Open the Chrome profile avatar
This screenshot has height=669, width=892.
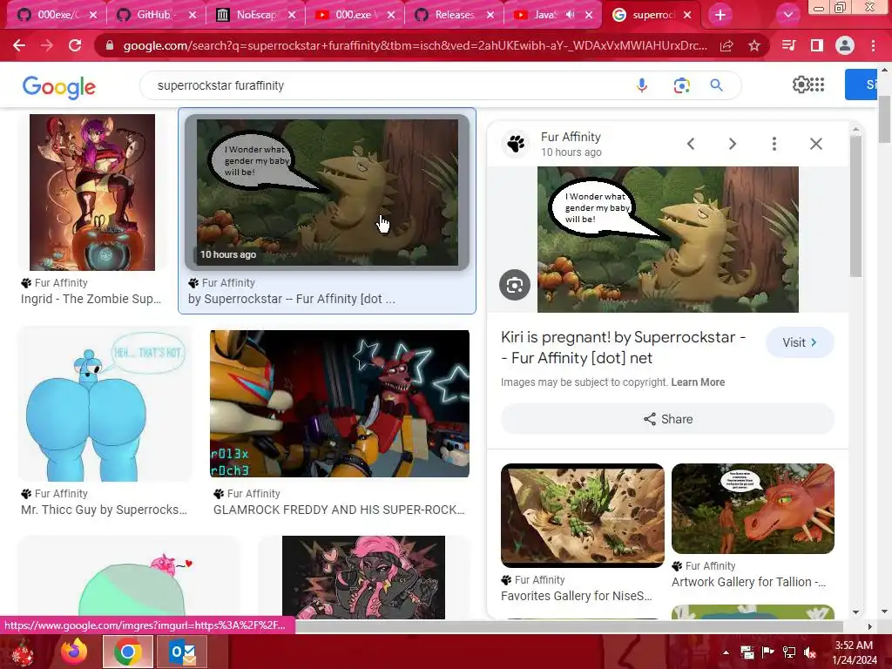pos(845,45)
